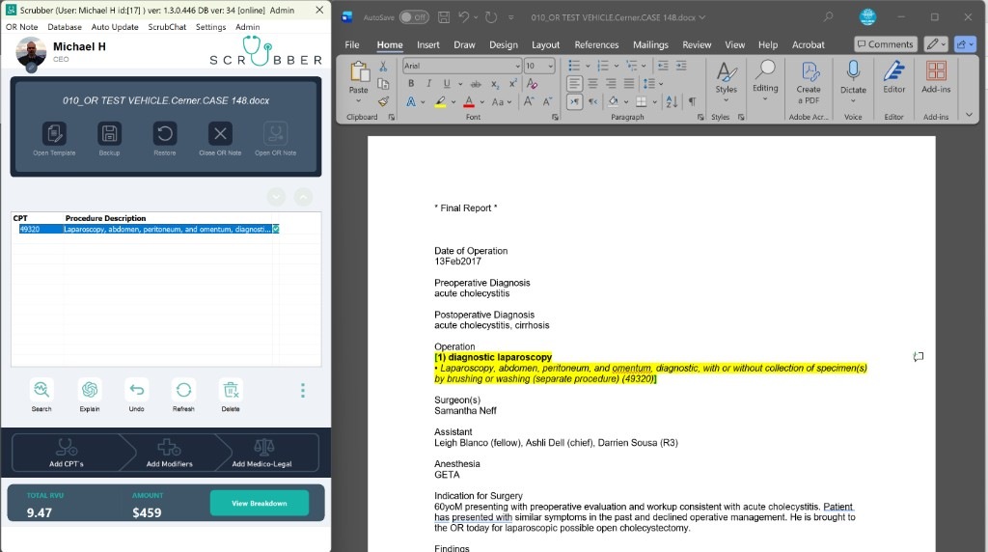The image size is (988, 552).
Task: Click the Clear All Formatting icon
Action: coord(532,84)
